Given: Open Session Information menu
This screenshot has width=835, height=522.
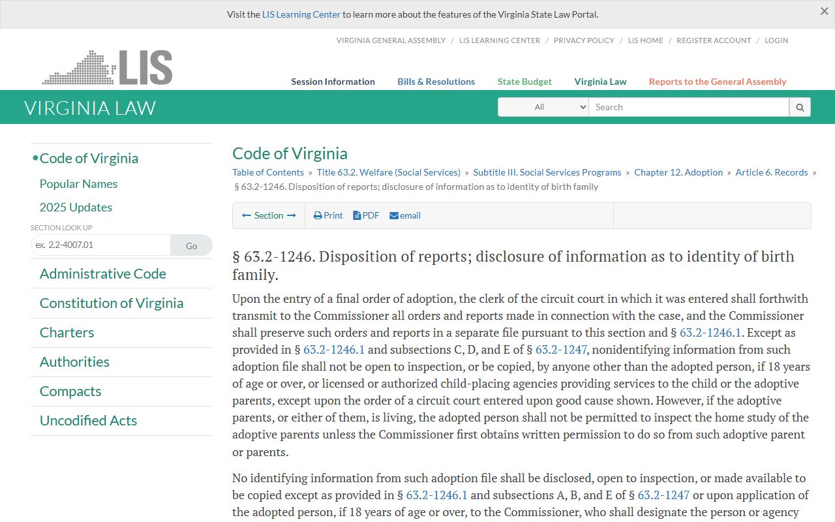Looking at the screenshot, I should click(333, 82).
